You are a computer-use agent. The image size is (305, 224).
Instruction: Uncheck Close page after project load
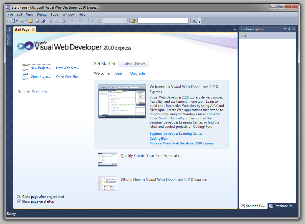19,197
